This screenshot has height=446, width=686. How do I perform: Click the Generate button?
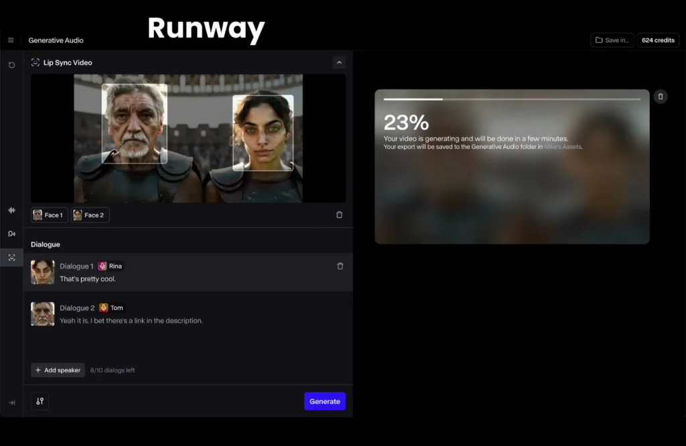click(325, 401)
